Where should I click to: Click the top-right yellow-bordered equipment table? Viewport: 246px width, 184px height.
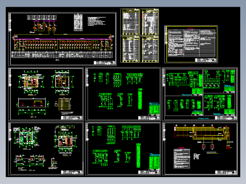point(149,22)
